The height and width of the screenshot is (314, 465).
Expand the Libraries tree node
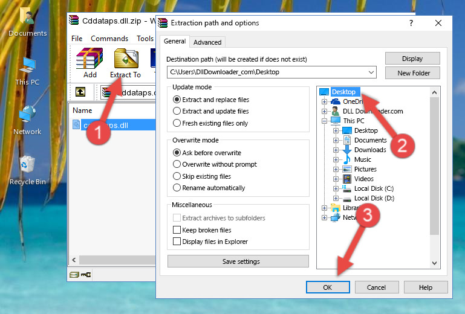325,208
